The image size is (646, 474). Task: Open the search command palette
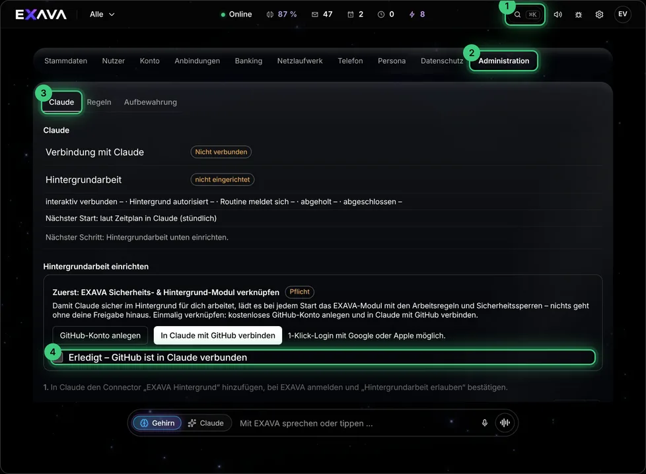pyautogui.click(x=525, y=15)
